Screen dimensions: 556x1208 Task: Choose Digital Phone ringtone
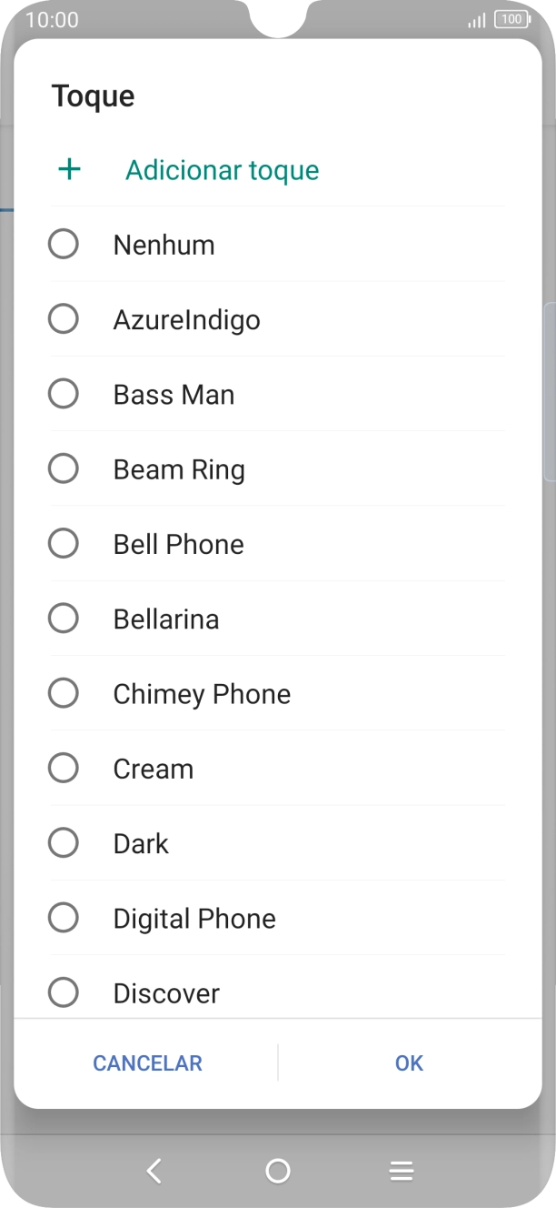(x=64, y=918)
